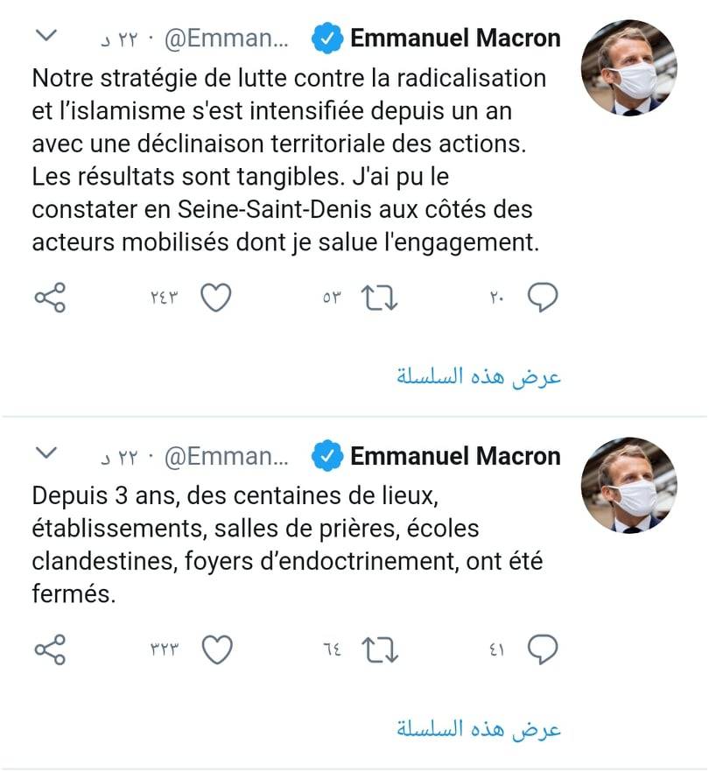This screenshot has height=772, width=709.
Task: Like the 'Depuis 3 ans' tweet
Action: (x=217, y=649)
